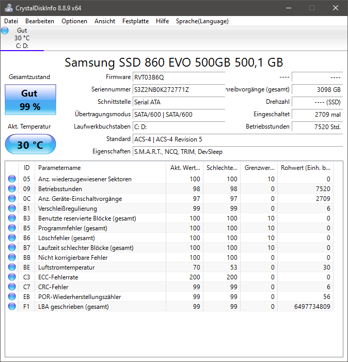Click the Betriebsstunden value 7520 Std.
The width and height of the screenshot is (348, 362).
[318, 127]
